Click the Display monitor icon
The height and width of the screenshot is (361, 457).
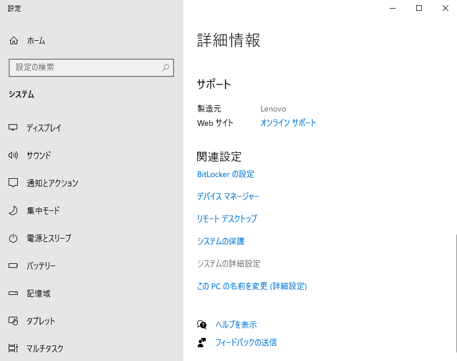[x=13, y=128]
